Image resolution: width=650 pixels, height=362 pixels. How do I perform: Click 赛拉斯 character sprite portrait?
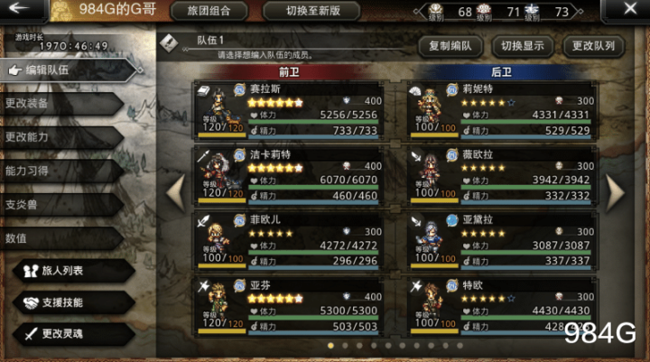tap(220, 104)
